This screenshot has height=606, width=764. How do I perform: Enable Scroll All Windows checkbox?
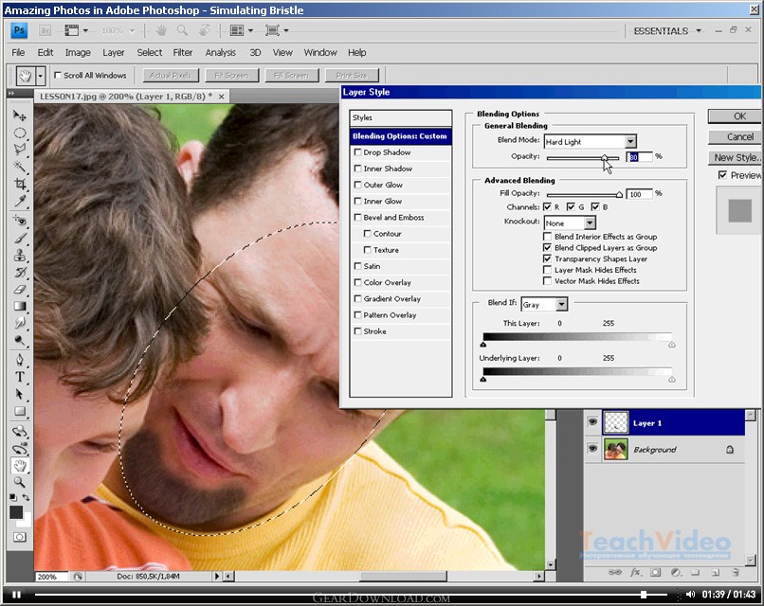pos(58,76)
